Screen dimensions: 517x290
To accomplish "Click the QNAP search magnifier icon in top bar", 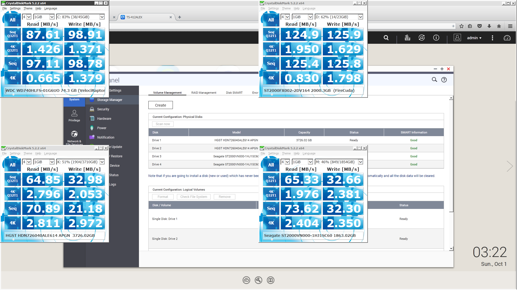I will click(386, 38).
